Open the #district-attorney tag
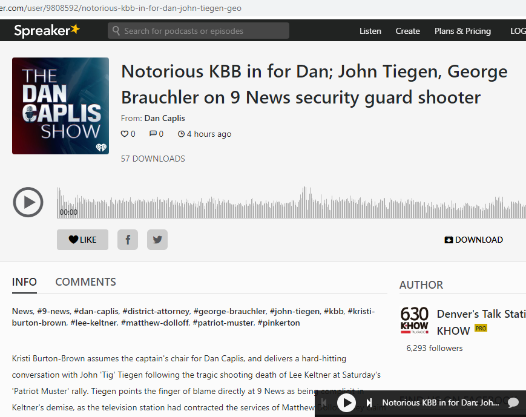The height and width of the screenshot is (417, 526). click(156, 311)
